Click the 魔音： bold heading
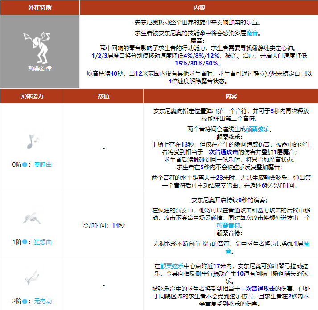The height and width of the screenshot is (310, 318). 198,41
